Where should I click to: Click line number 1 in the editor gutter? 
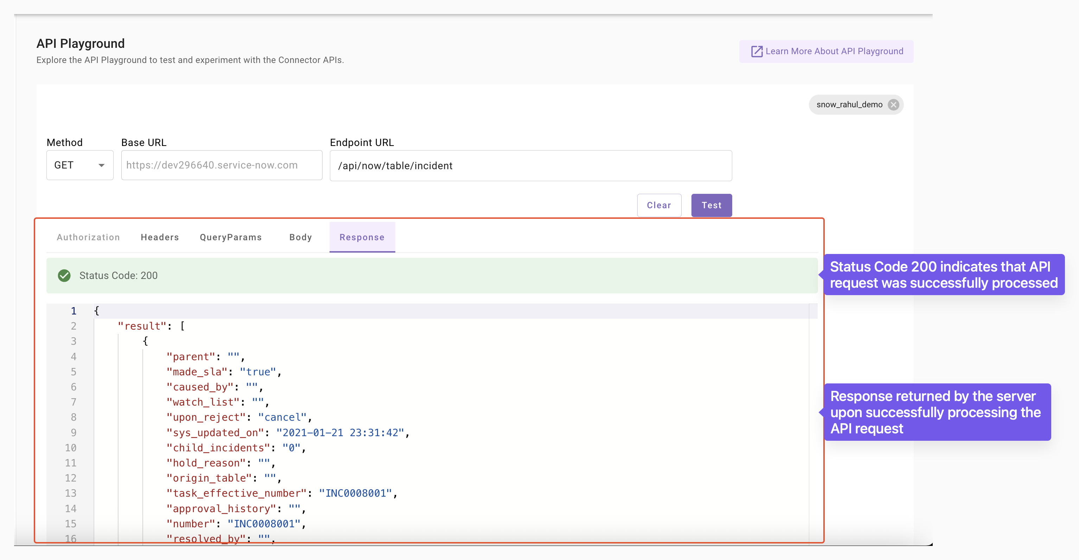tap(74, 311)
